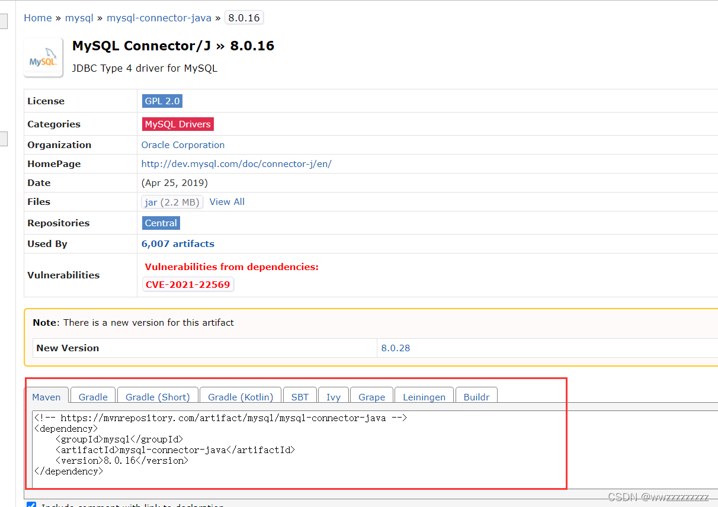Switch to the Grape tab
Screen dimensions: 718x507
coord(372,397)
